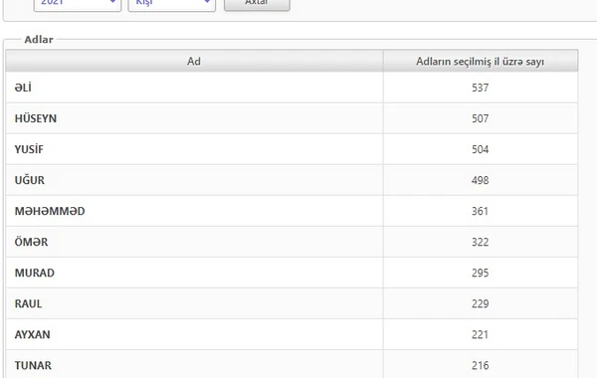Open the gender dropdown showing Kişi

click(172, 5)
